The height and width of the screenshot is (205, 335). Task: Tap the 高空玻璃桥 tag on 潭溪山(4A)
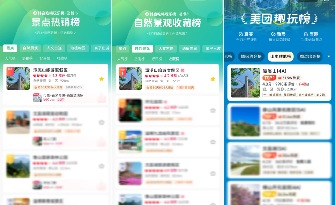pyautogui.click(x=306, y=95)
